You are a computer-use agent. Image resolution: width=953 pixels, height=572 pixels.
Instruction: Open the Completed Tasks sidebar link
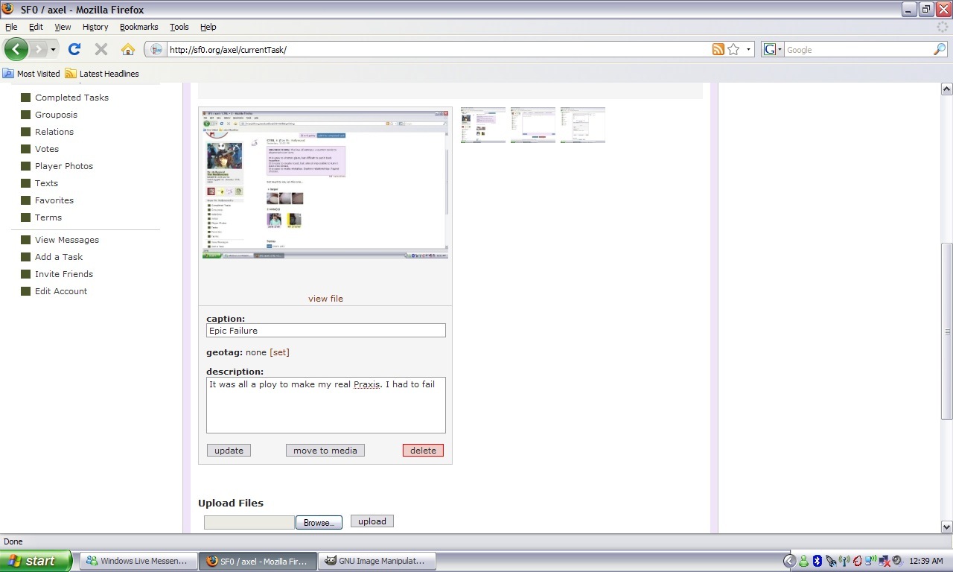pyautogui.click(x=71, y=98)
